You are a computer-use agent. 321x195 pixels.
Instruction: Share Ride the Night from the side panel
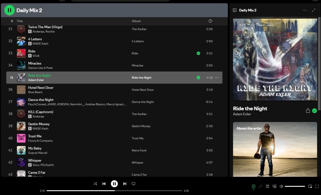point(308,111)
